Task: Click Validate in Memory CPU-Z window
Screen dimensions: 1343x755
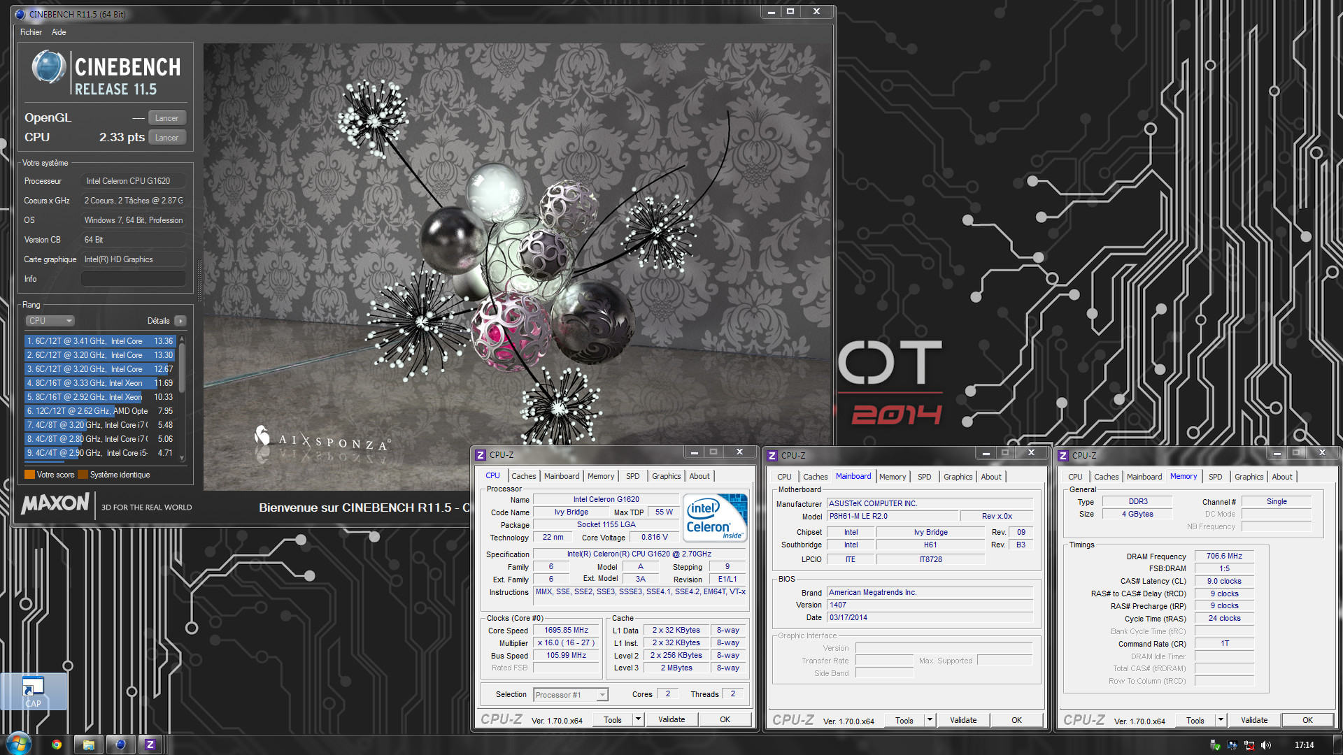Action: [x=1254, y=721]
